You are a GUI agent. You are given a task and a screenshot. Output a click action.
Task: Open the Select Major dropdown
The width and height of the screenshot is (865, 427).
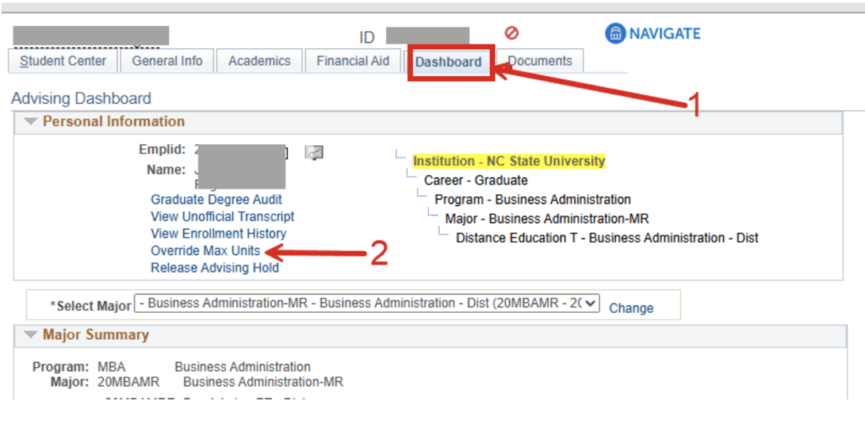(367, 304)
